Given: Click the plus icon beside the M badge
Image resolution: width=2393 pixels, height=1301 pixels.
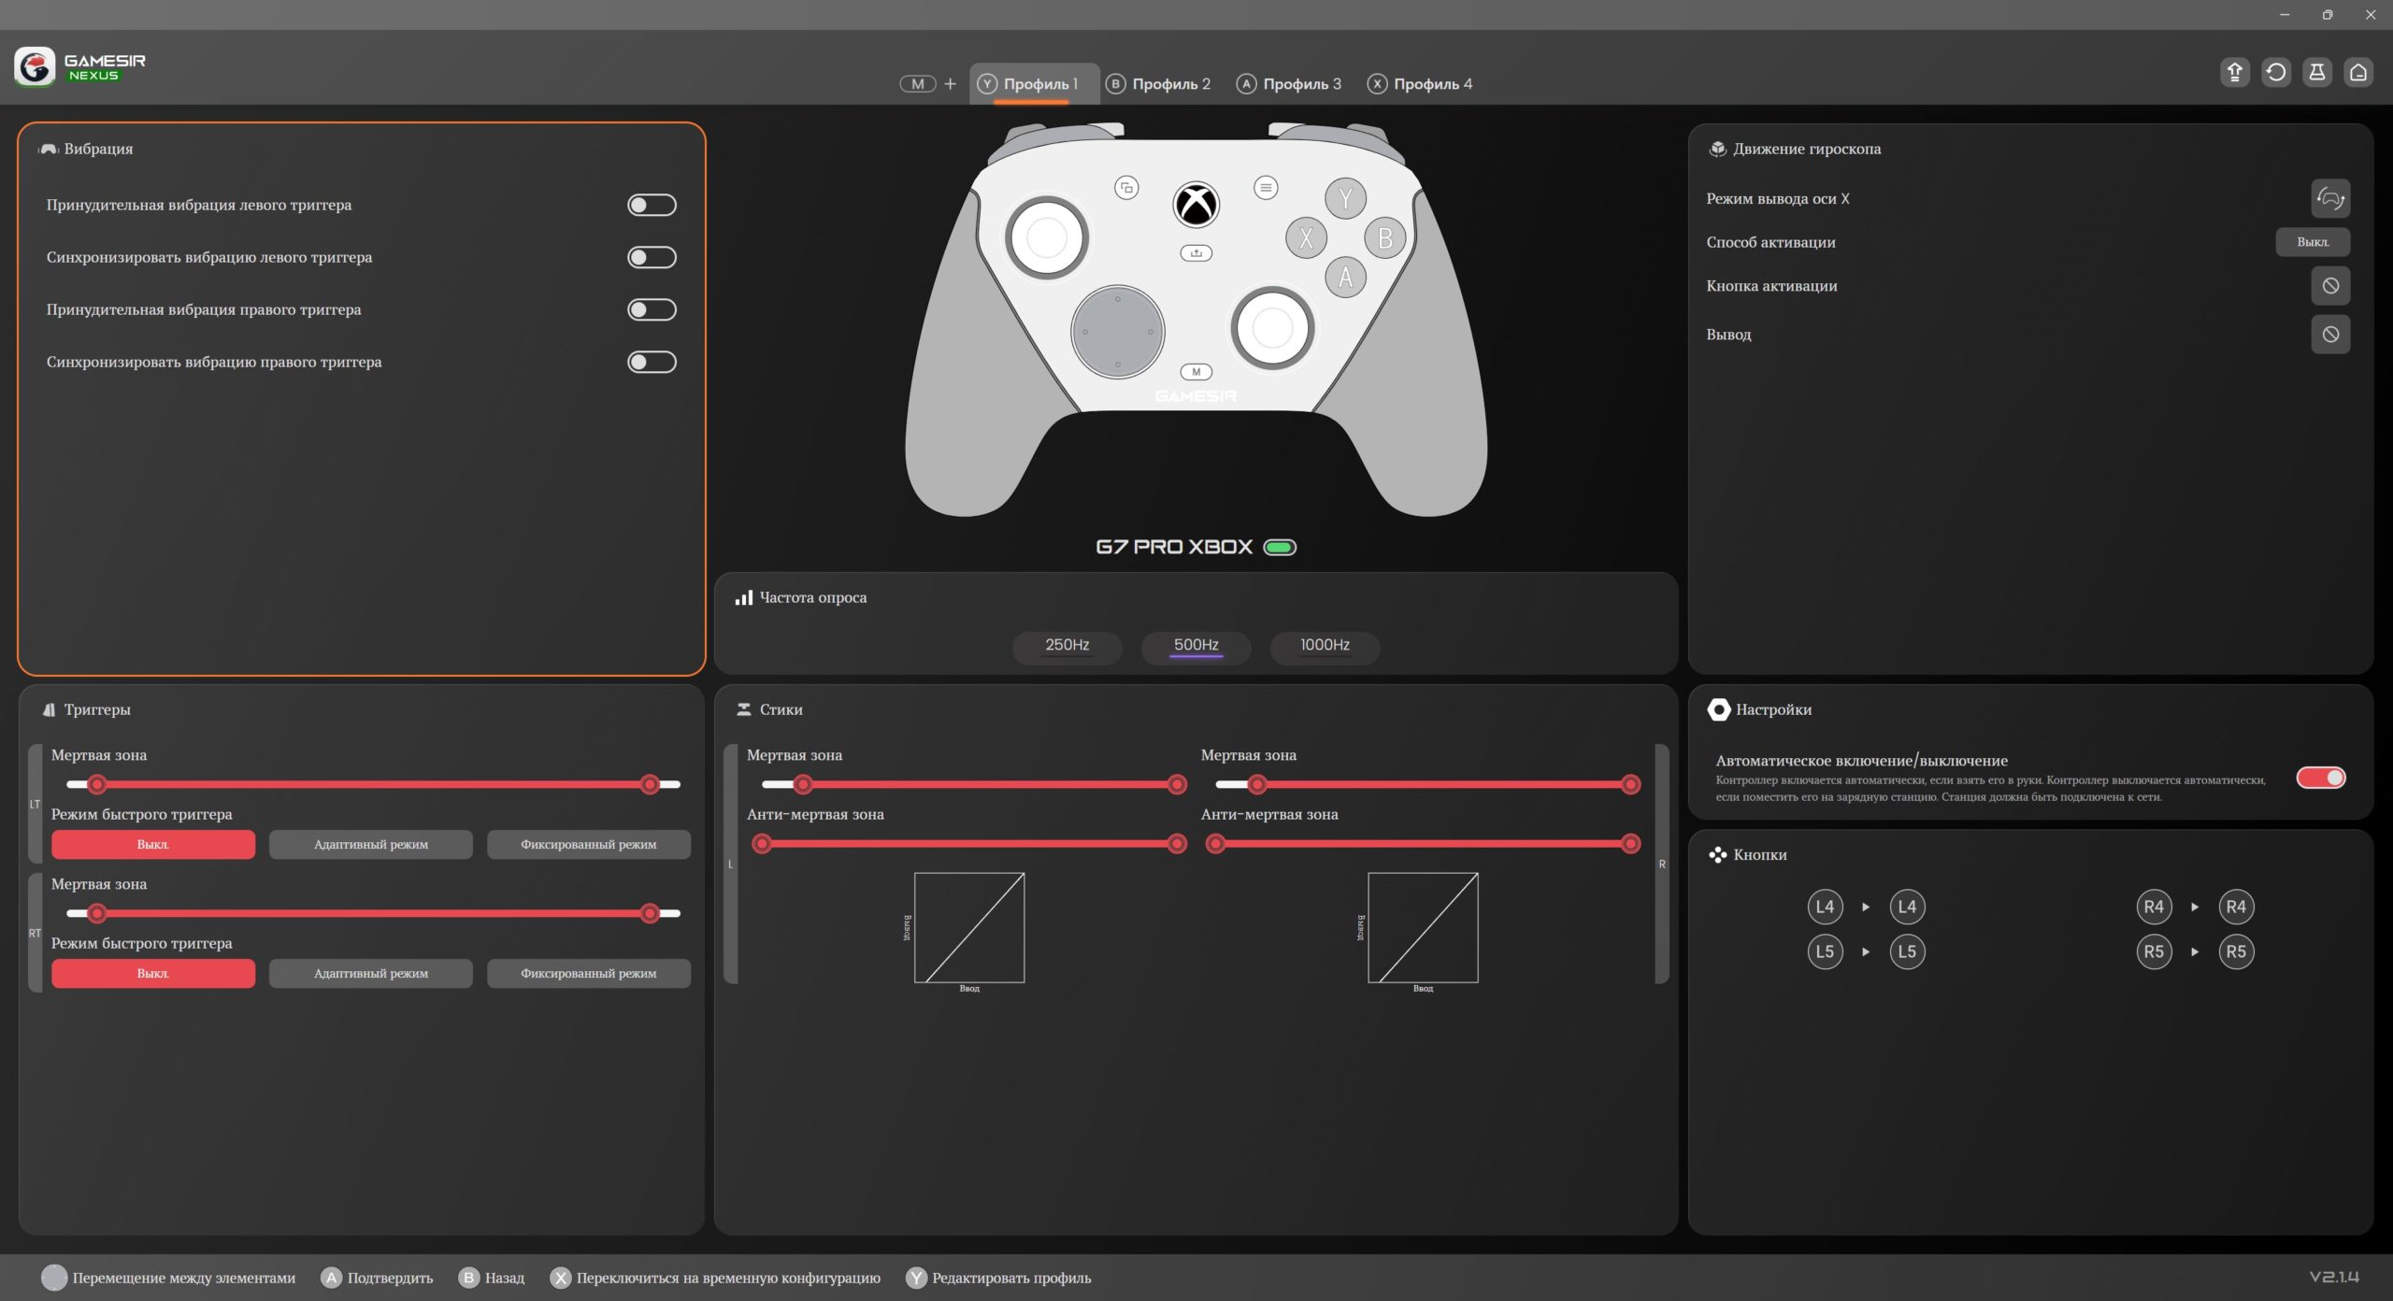Looking at the screenshot, I should pyautogui.click(x=950, y=84).
